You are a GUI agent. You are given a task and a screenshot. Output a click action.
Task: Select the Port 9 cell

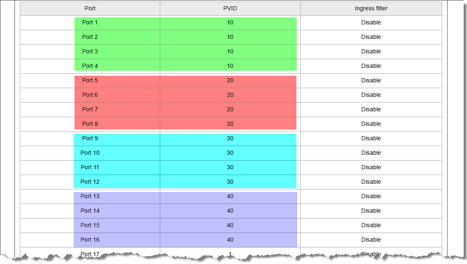[90, 138]
